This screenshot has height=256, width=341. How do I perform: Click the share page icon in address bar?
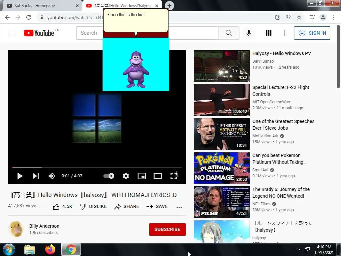288,17
